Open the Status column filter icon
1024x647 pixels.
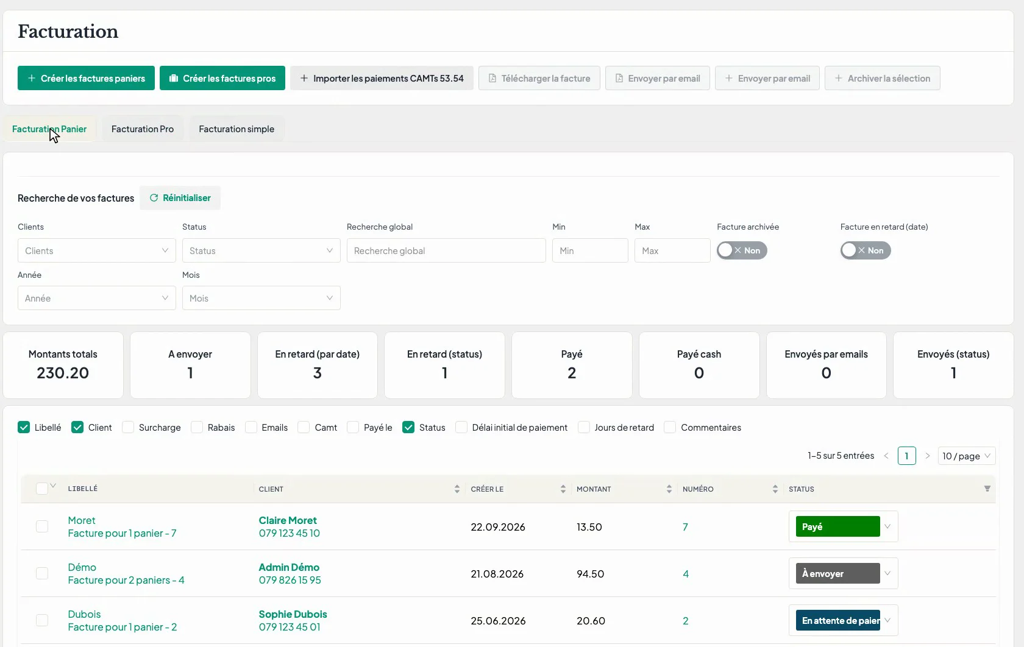tap(987, 489)
